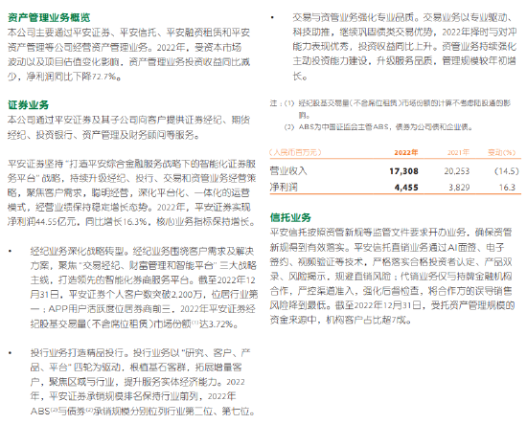Click the 2022年 table column header
This screenshot has width=527, height=424.
point(405,153)
